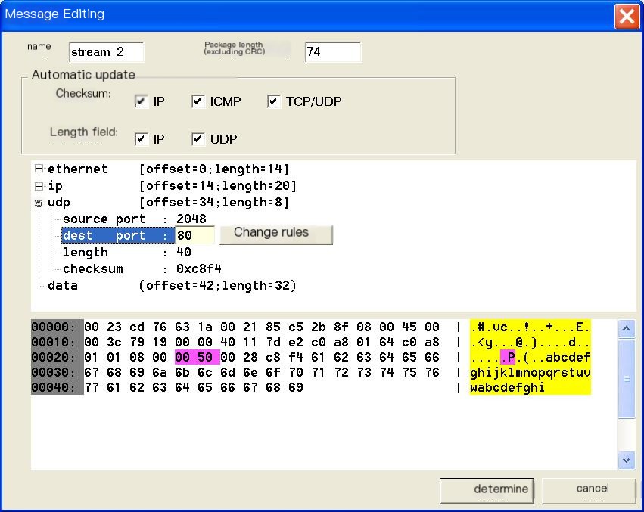This screenshot has width=644, height=512.
Task: Toggle the IP length field checkbox
Action: [x=141, y=139]
